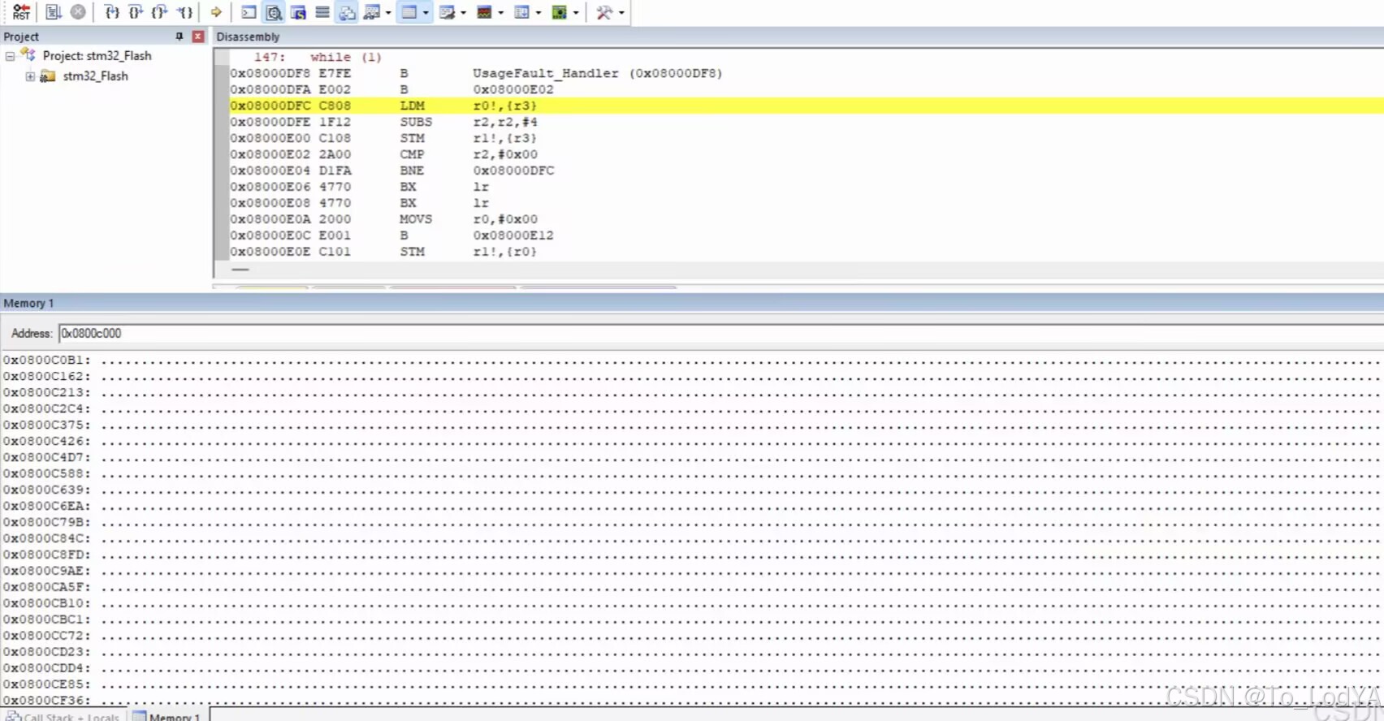The height and width of the screenshot is (721, 1384).
Task: Reset the CPU with the RST button
Action: tap(21, 12)
